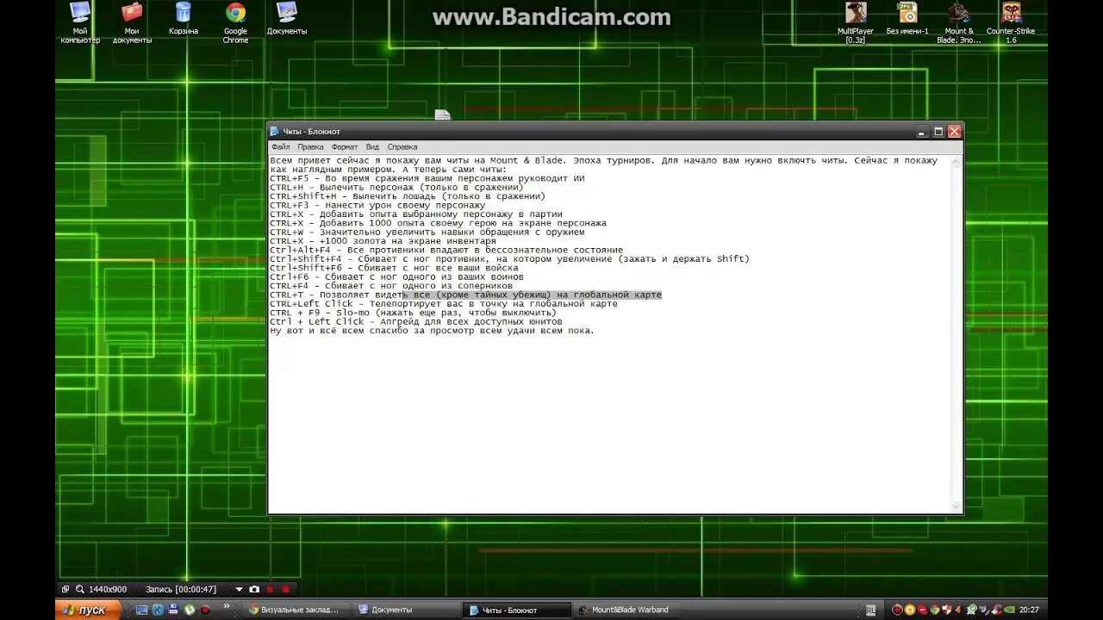Click the system clock 20:27
Screen dimensions: 1103x620
[1029, 610]
